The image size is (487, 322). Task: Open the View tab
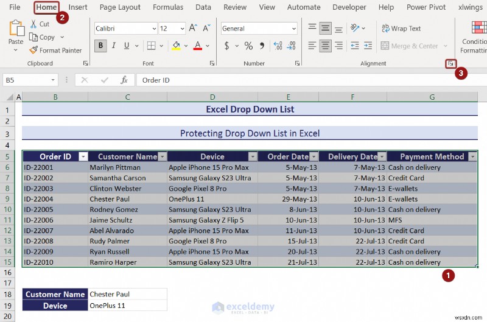click(x=267, y=7)
